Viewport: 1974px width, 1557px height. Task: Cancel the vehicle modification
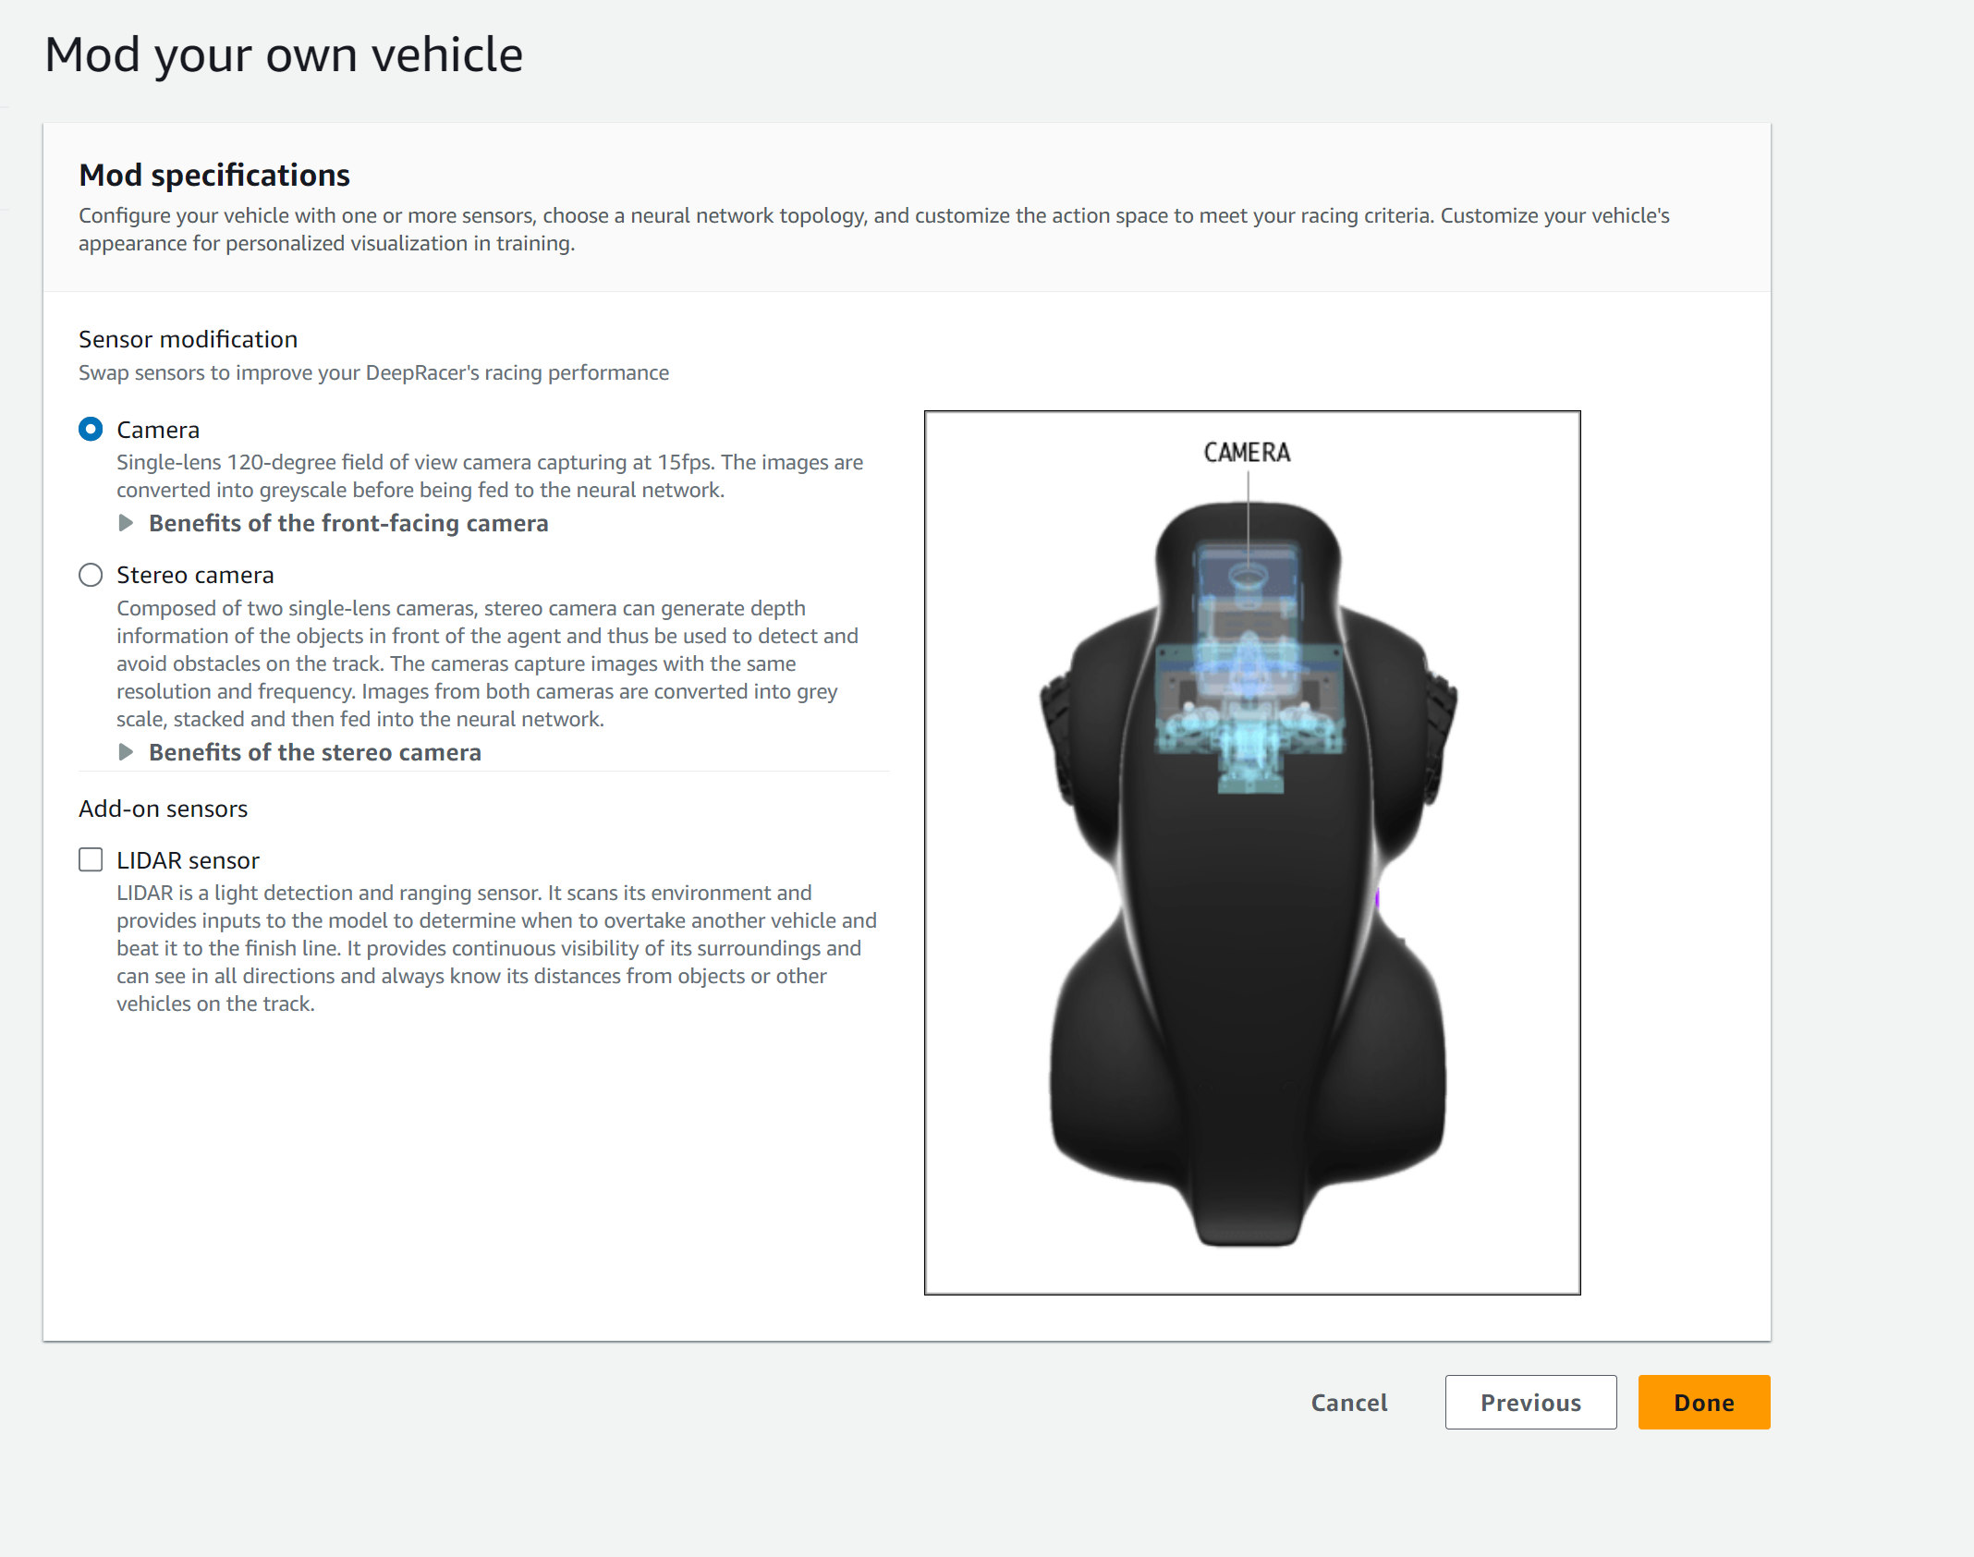coord(1348,1402)
